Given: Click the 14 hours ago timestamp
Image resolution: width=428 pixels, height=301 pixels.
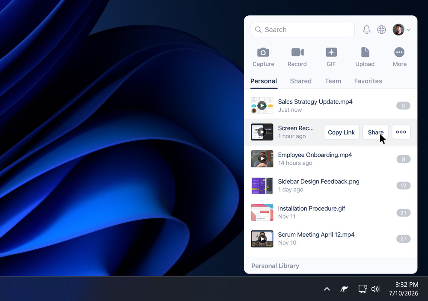Looking at the screenshot, I should point(295,163).
